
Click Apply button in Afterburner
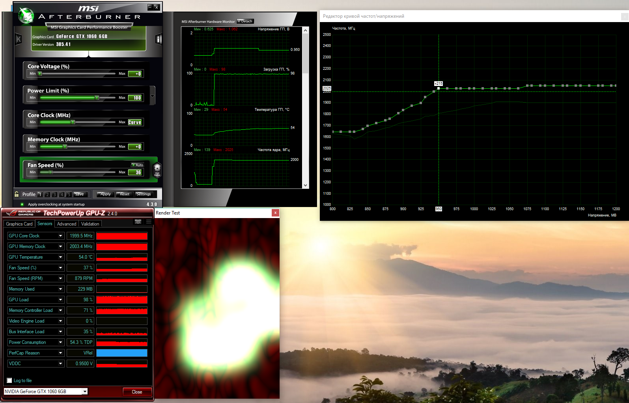[x=106, y=194]
